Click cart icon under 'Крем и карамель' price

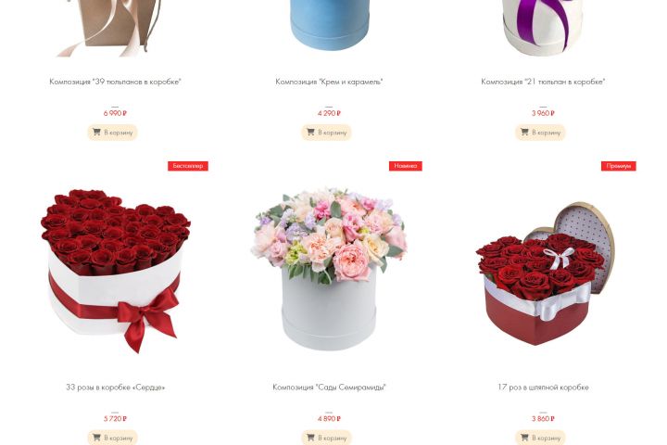pyautogui.click(x=310, y=132)
